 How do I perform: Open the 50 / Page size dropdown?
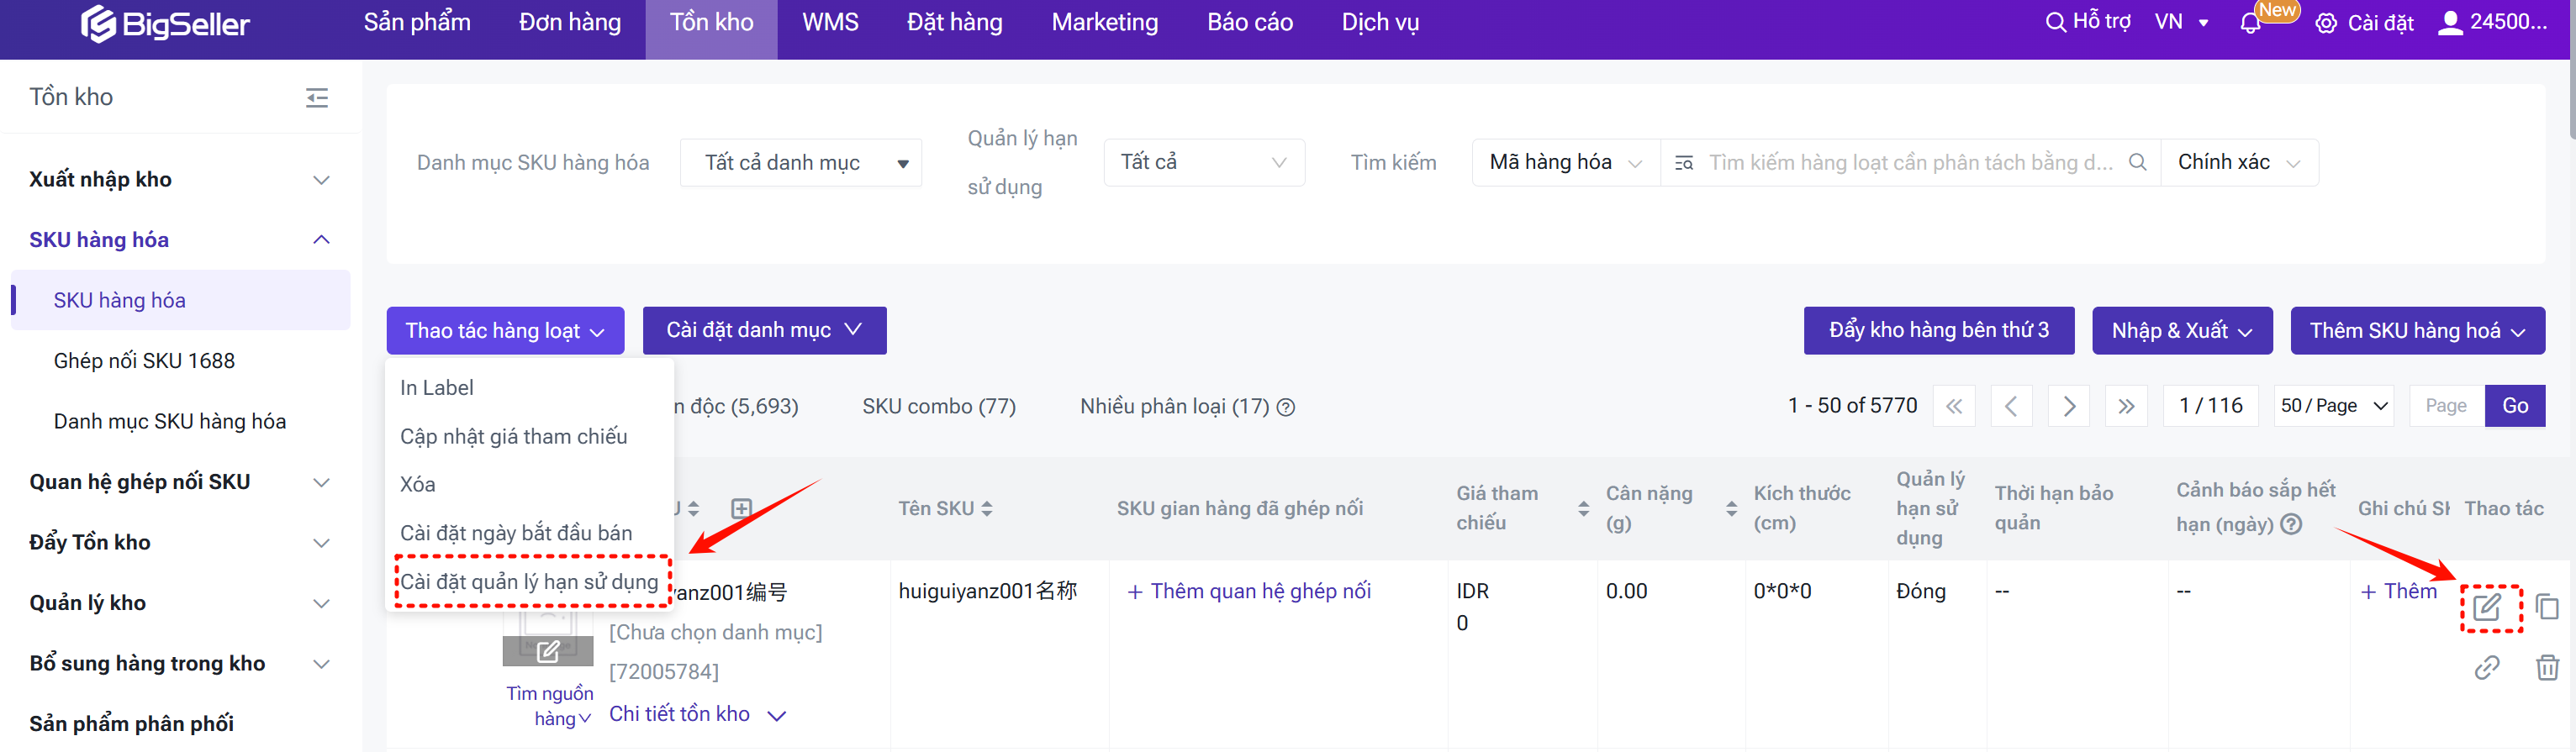tap(2333, 406)
